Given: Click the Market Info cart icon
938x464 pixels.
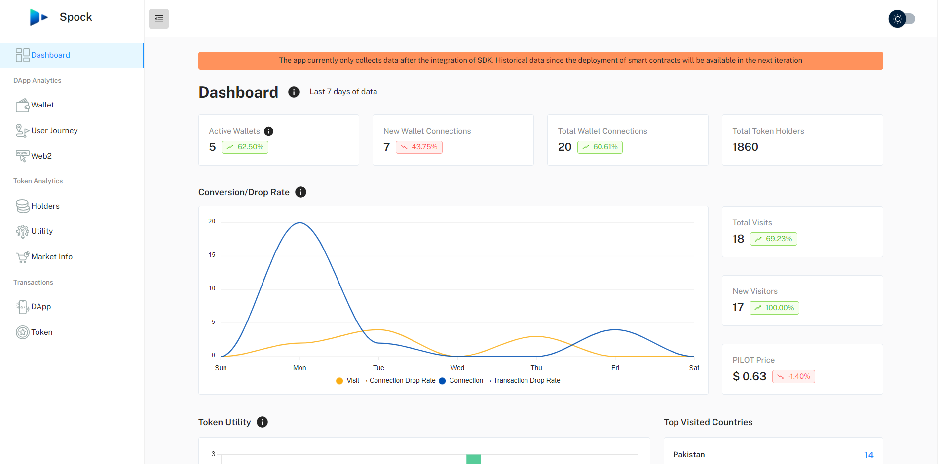Looking at the screenshot, I should (22, 257).
